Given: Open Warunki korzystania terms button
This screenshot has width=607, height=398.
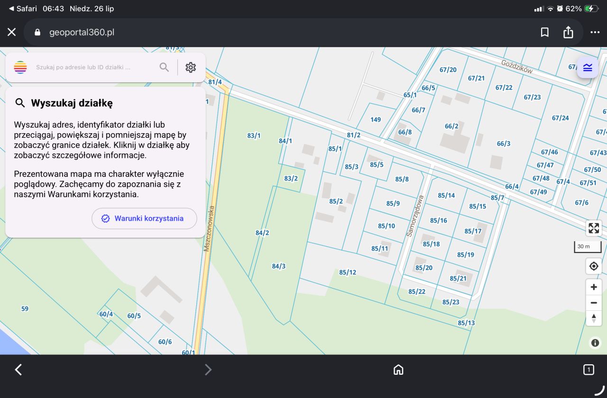Looking at the screenshot, I should (144, 218).
